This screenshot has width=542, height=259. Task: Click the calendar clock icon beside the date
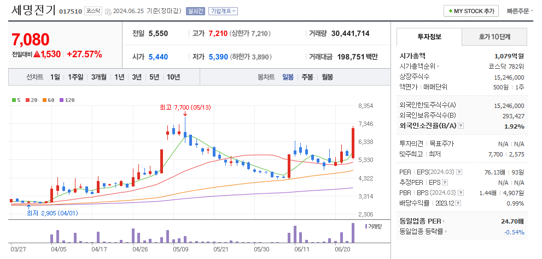(108, 11)
